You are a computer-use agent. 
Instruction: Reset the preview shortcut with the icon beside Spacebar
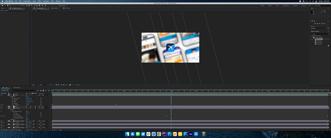(x=328, y=28)
